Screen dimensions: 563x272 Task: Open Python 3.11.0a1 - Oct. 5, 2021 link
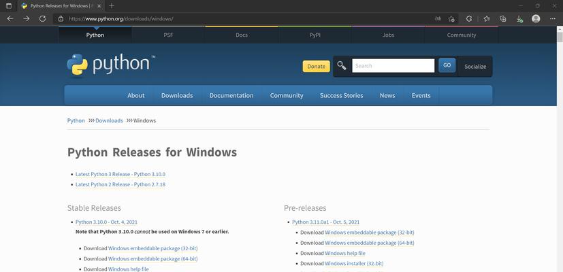pos(325,222)
